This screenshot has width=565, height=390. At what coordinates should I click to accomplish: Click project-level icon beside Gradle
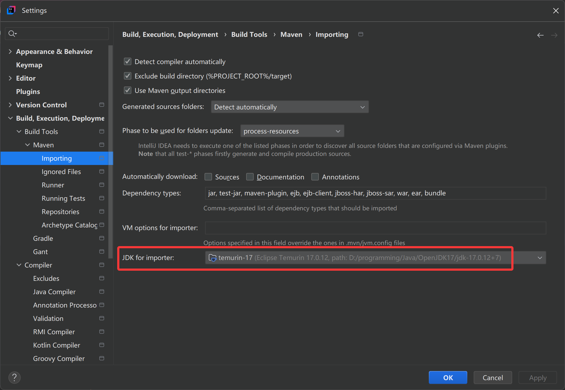point(102,238)
